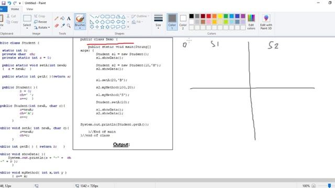Choose the Up arrow shape
335x188 pixels.
(x=124, y=22)
